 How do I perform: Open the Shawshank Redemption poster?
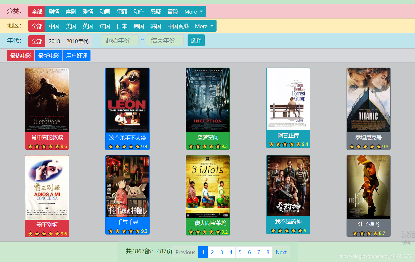point(47,100)
